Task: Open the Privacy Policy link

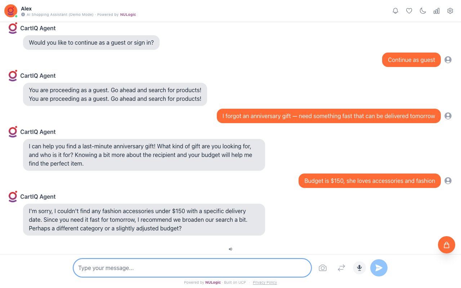Action: [265, 283]
